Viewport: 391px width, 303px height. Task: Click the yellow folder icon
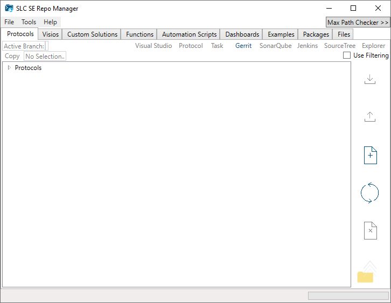click(x=365, y=277)
